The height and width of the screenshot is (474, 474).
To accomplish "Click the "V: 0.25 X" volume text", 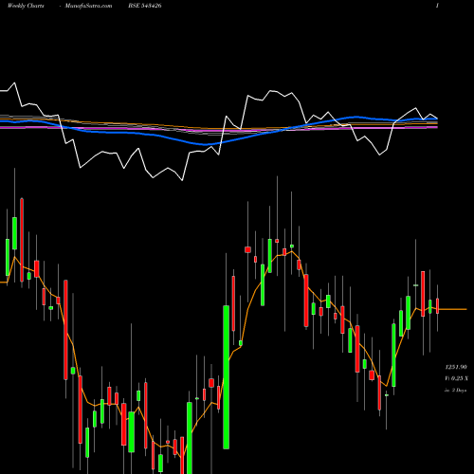I will point(456,378).
